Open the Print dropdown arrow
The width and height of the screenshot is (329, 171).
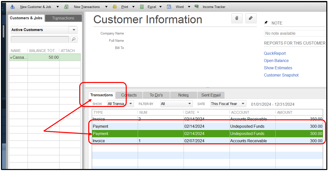tap(133, 7)
